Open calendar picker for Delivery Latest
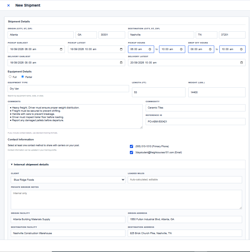The image size is (250, 252). tap(242, 63)
